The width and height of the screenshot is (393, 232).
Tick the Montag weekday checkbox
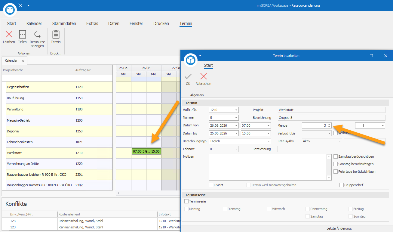(186, 209)
